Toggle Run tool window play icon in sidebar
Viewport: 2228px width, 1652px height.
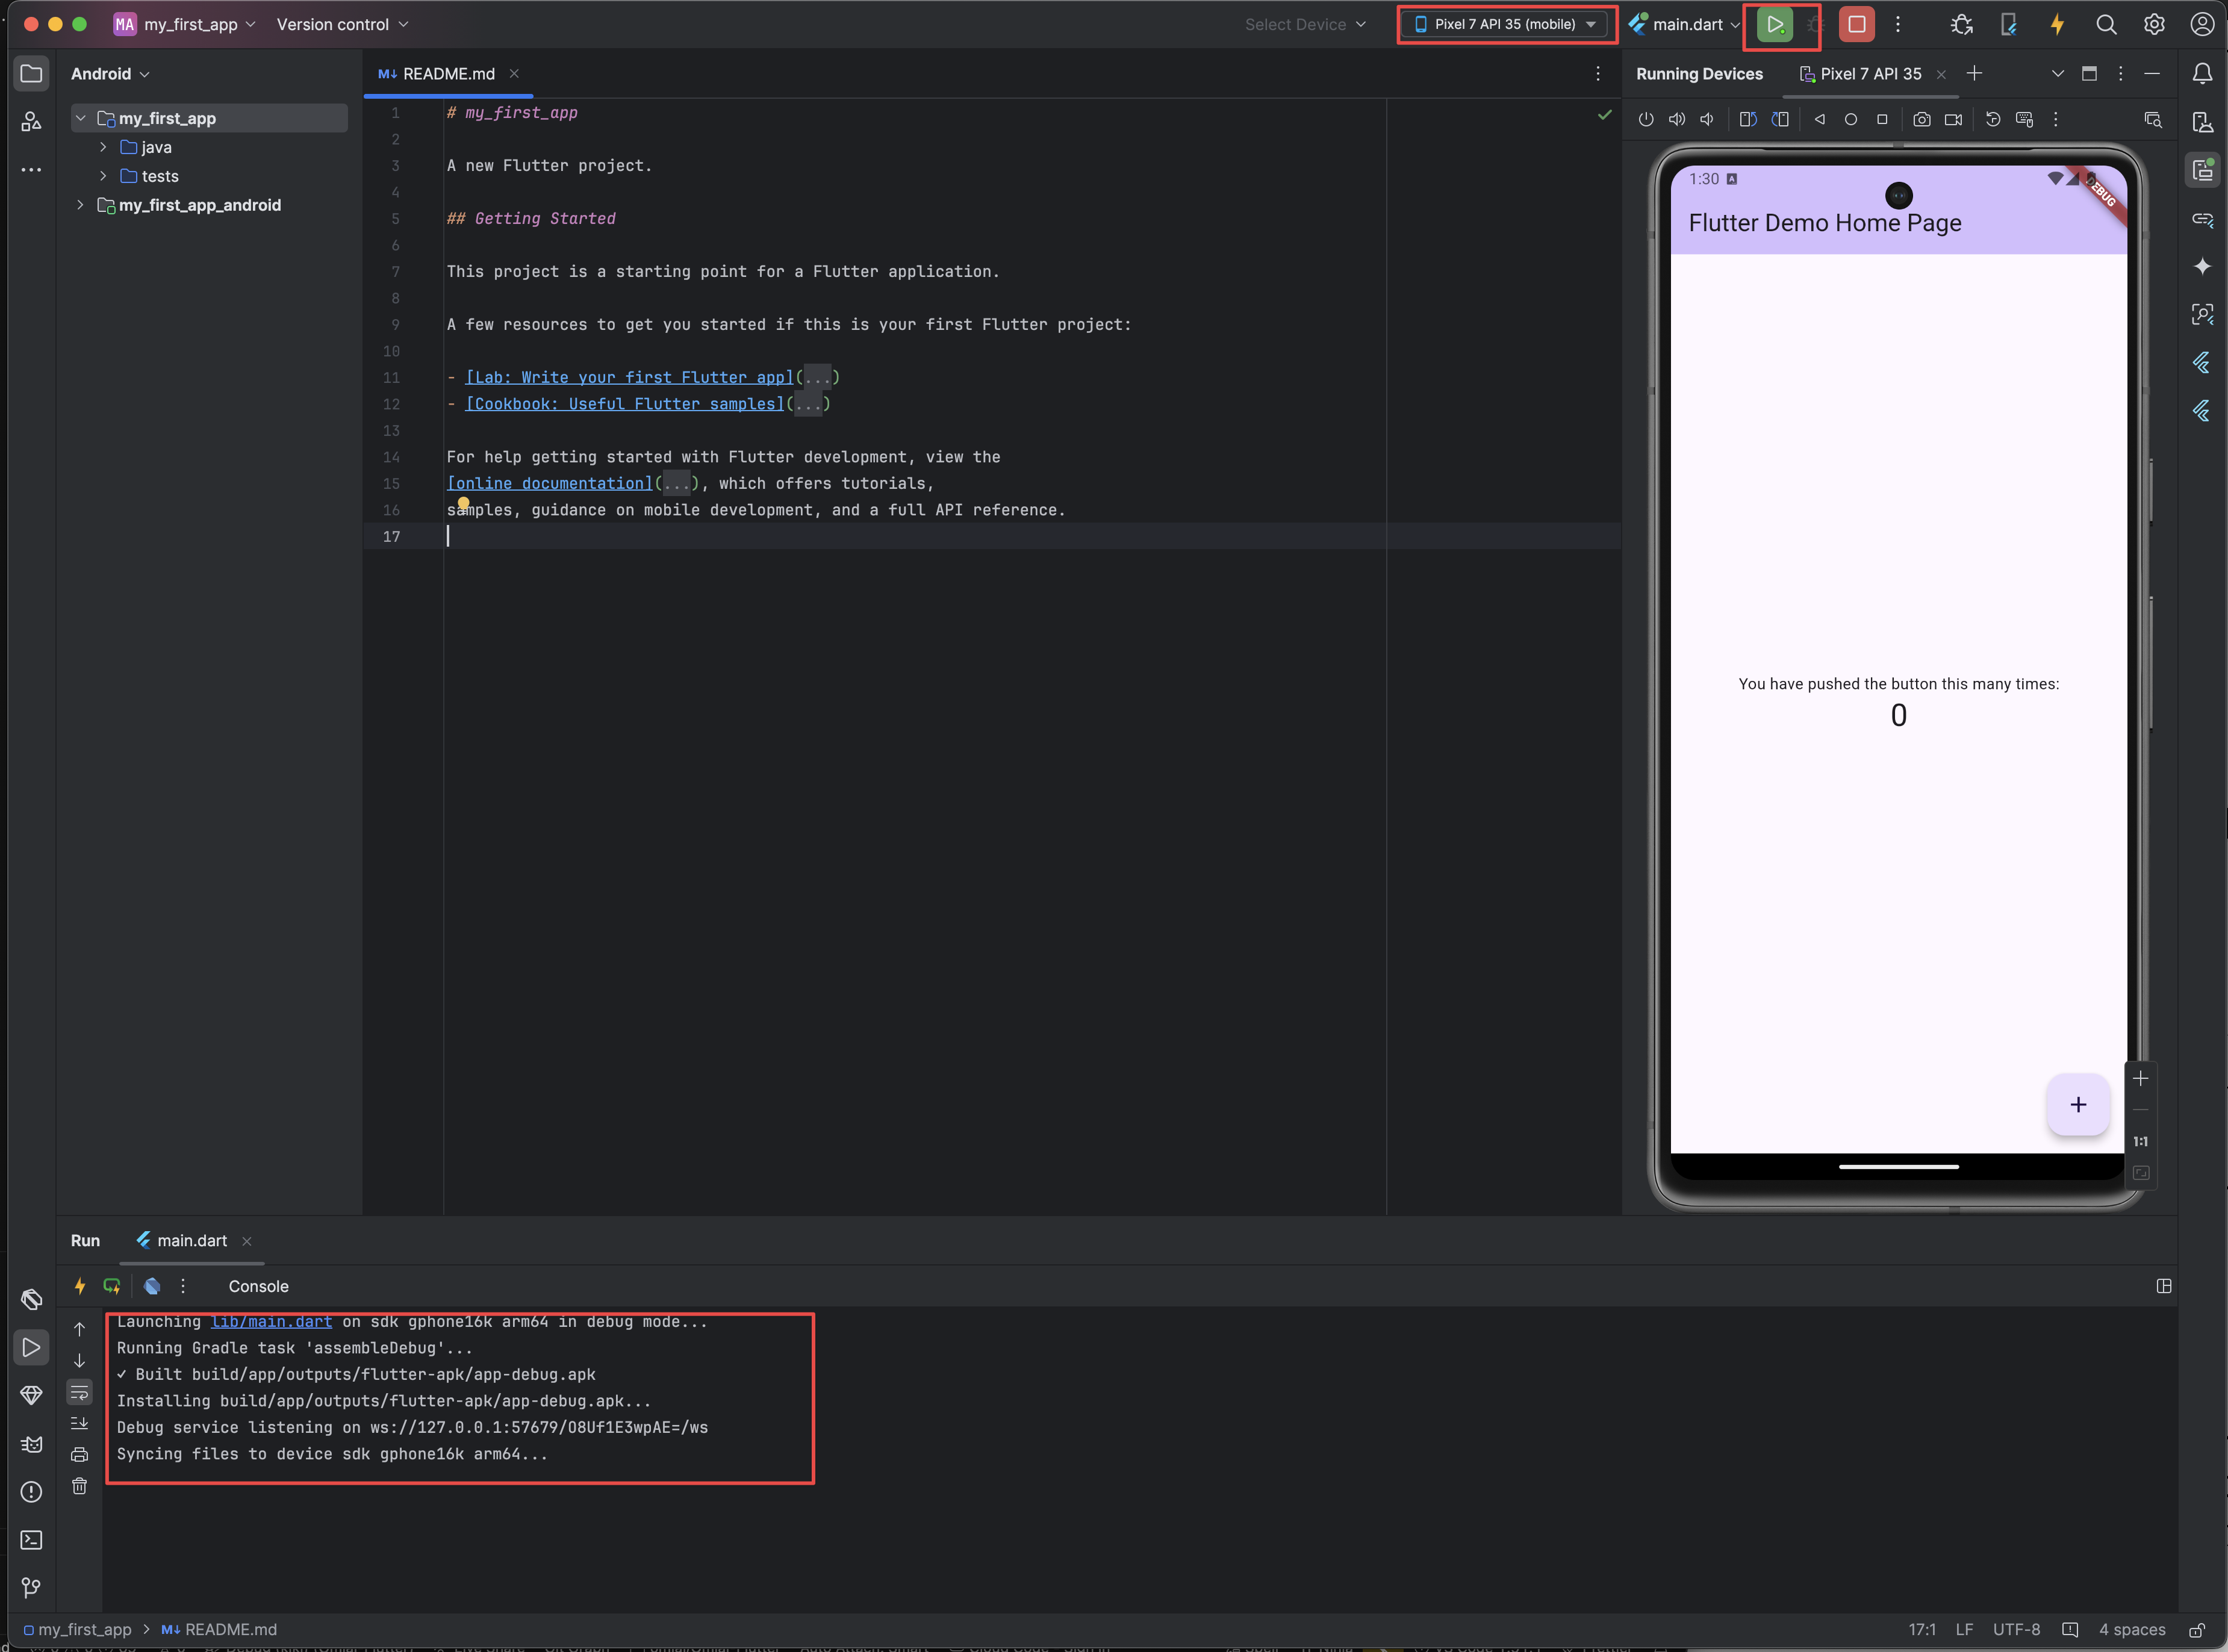(31, 1348)
